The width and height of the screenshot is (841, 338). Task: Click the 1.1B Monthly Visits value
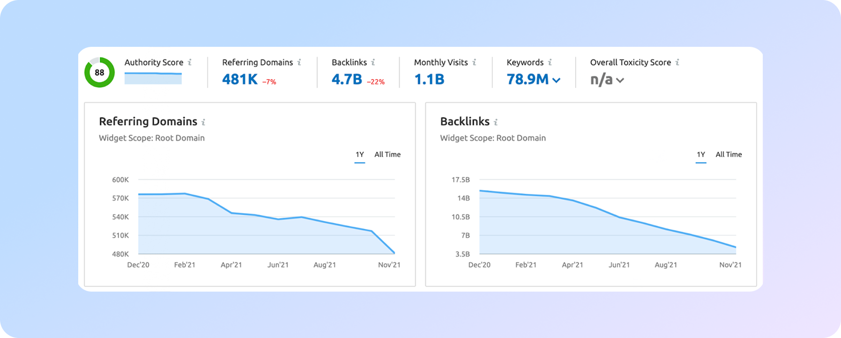tap(429, 80)
